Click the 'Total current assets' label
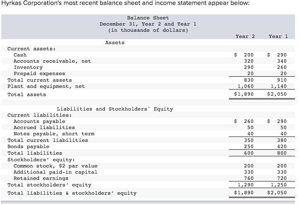Image resolution: width=300 pixels, height=205 pixels. (x=40, y=80)
